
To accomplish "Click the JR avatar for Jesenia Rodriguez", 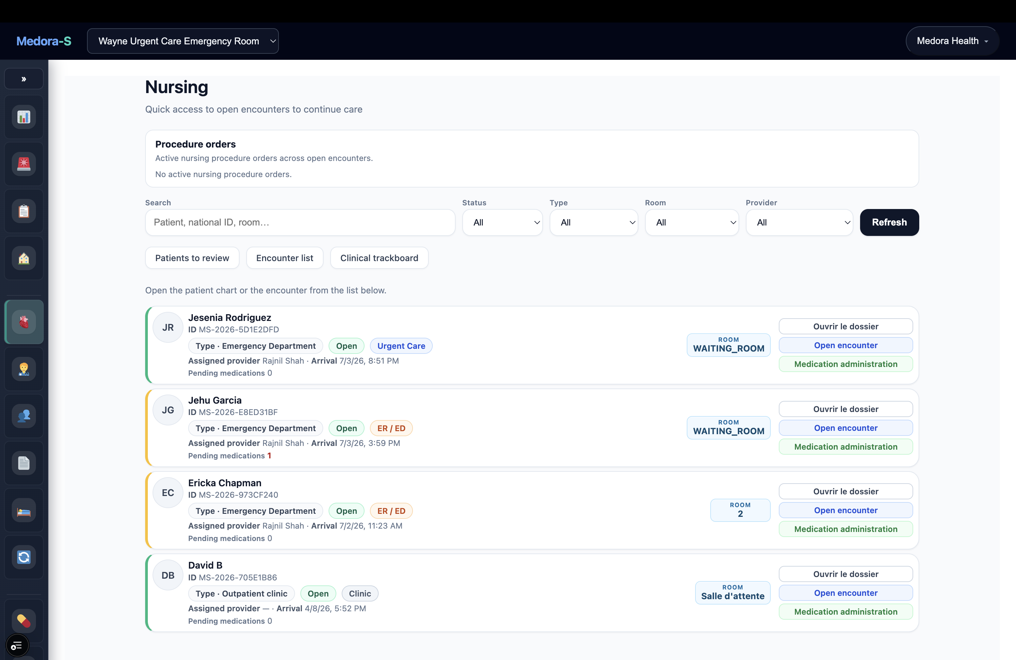I will pyautogui.click(x=168, y=327).
